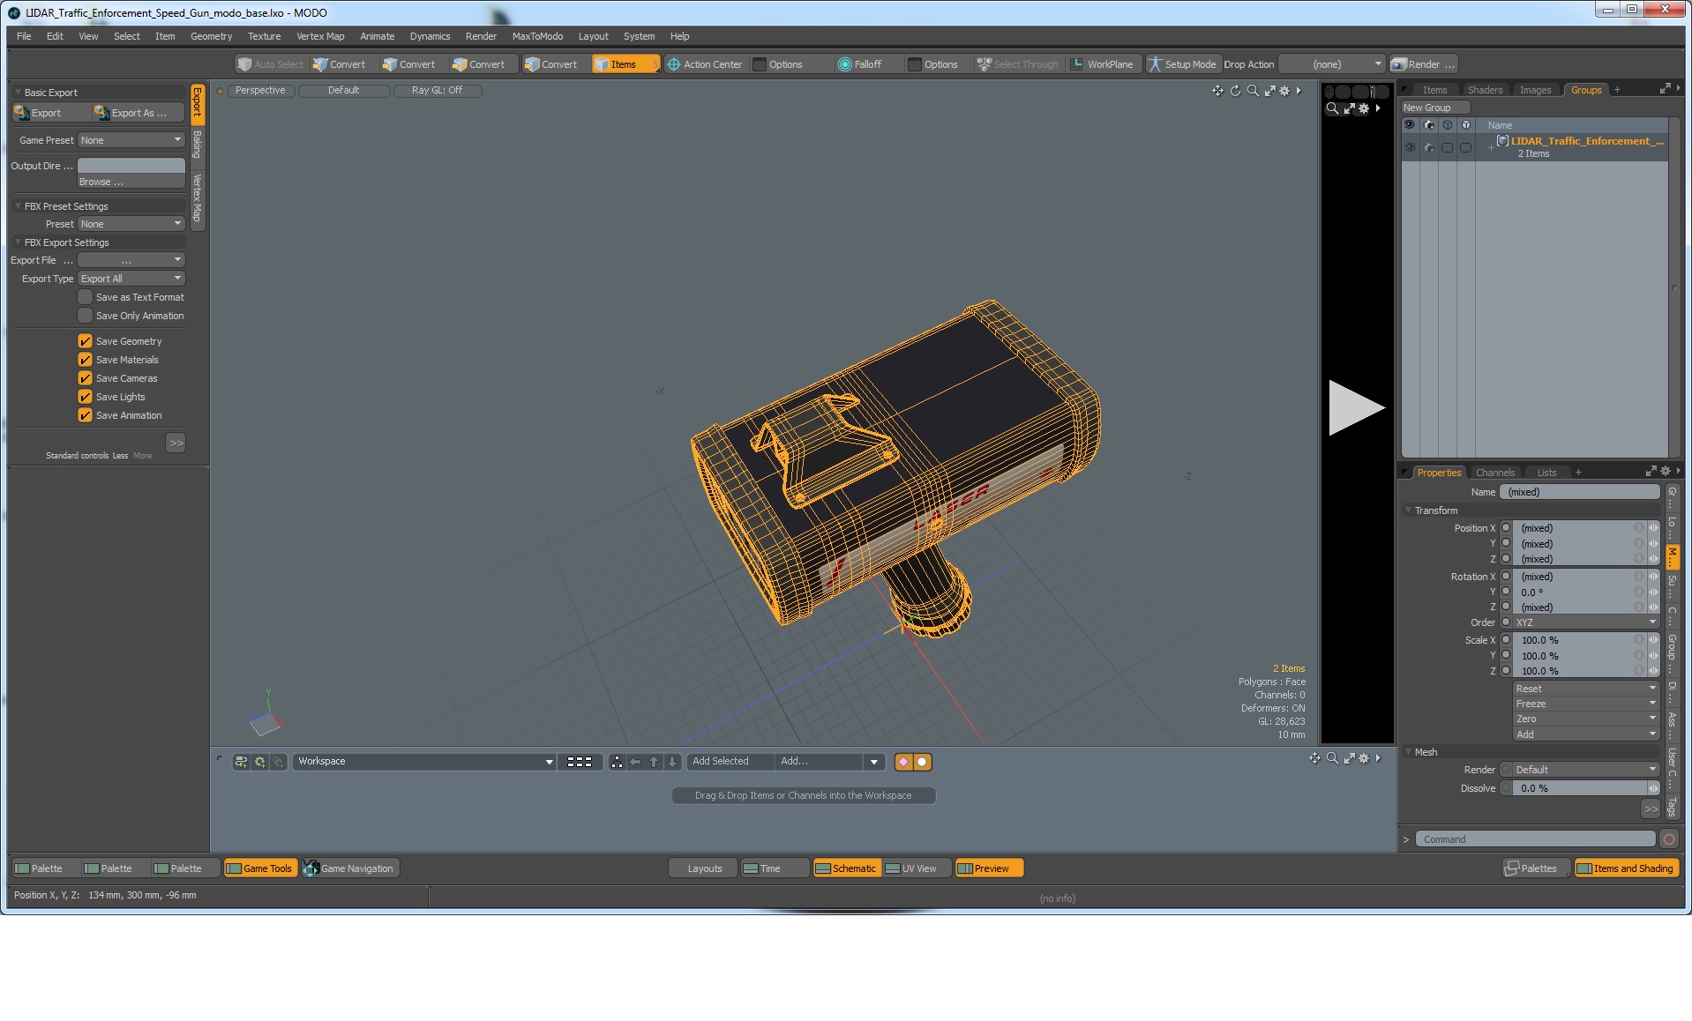
Task: Click the viewport pan/move icon
Action: [x=1217, y=91]
